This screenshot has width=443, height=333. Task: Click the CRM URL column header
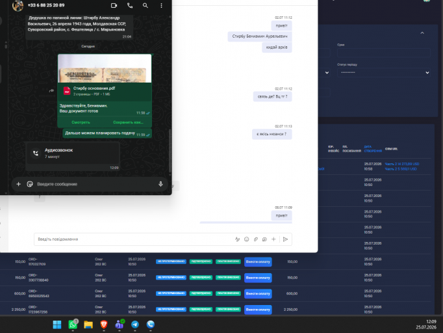(391, 149)
